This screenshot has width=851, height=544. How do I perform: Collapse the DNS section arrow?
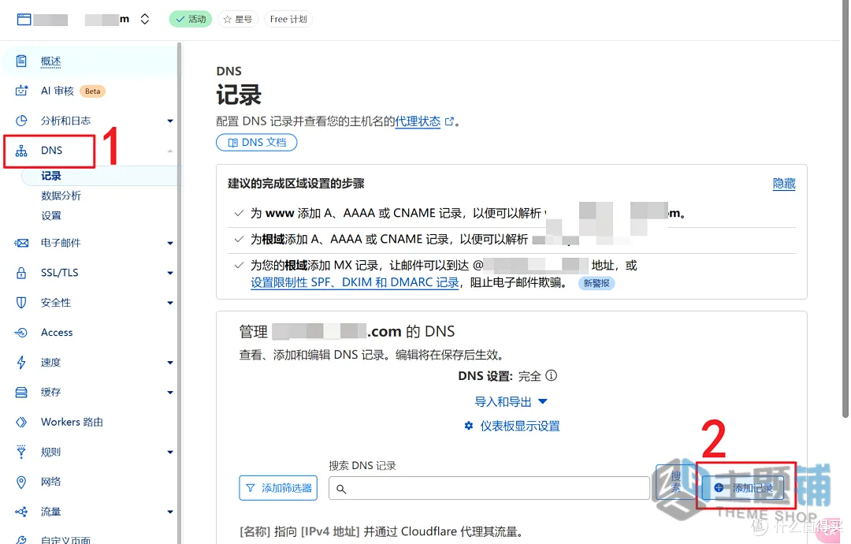pos(170,151)
